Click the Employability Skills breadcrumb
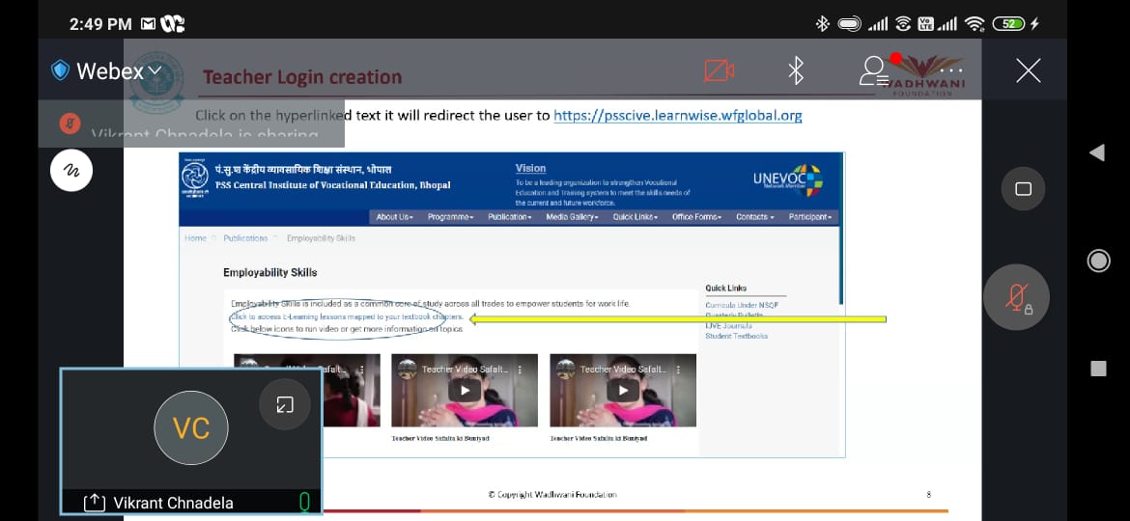This screenshot has width=1130, height=521. pos(321,238)
